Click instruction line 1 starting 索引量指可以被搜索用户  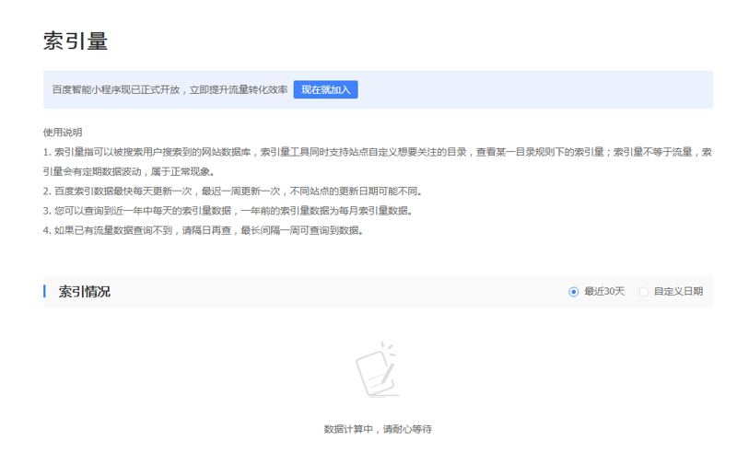click(x=378, y=162)
